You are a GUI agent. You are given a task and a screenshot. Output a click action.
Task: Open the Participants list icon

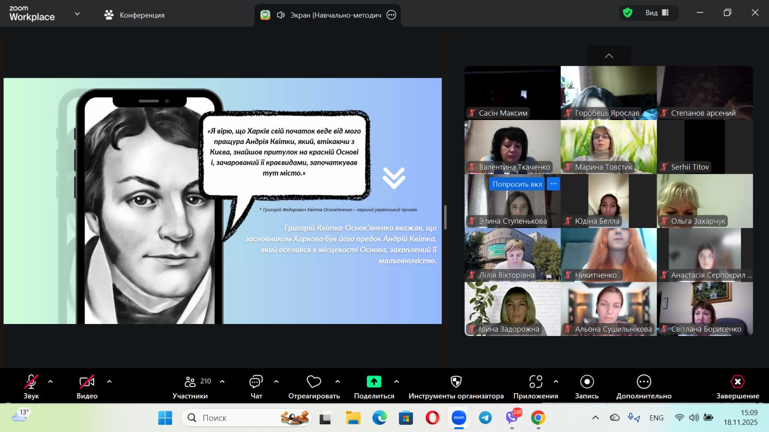coord(190,382)
